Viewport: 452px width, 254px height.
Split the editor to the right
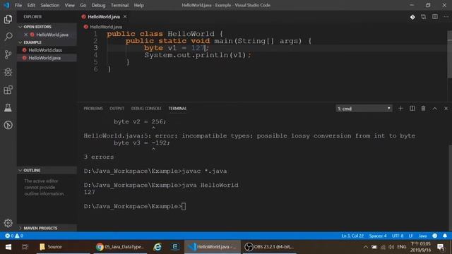pos(435,17)
